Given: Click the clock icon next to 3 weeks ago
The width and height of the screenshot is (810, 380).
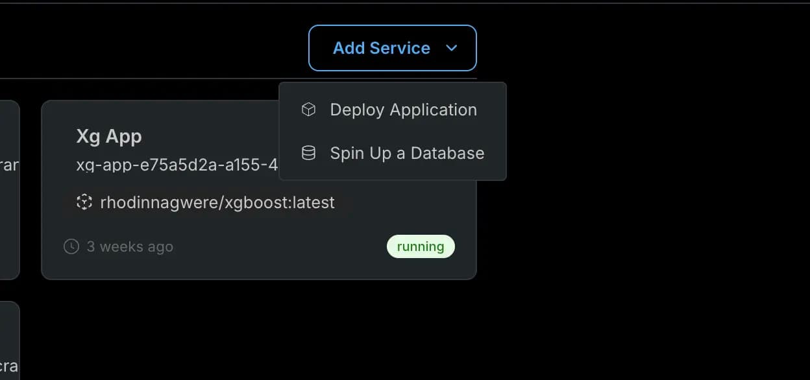Looking at the screenshot, I should (x=71, y=246).
